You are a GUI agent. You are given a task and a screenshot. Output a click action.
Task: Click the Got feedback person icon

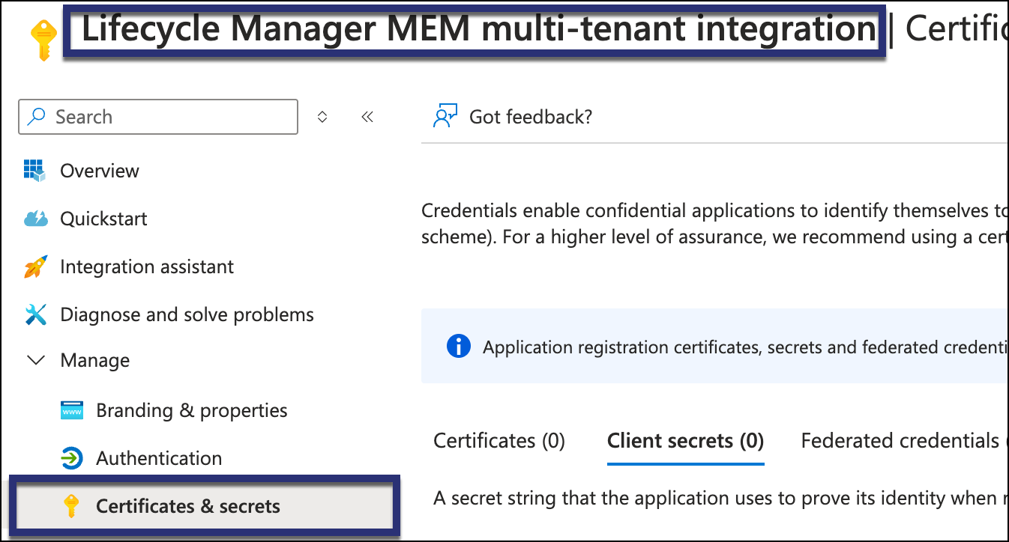pyautogui.click(x=445, y=117)
